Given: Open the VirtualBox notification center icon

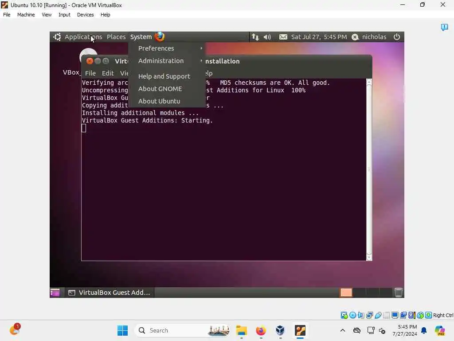Looking at the screenshot, I should (x=444, y=27).
